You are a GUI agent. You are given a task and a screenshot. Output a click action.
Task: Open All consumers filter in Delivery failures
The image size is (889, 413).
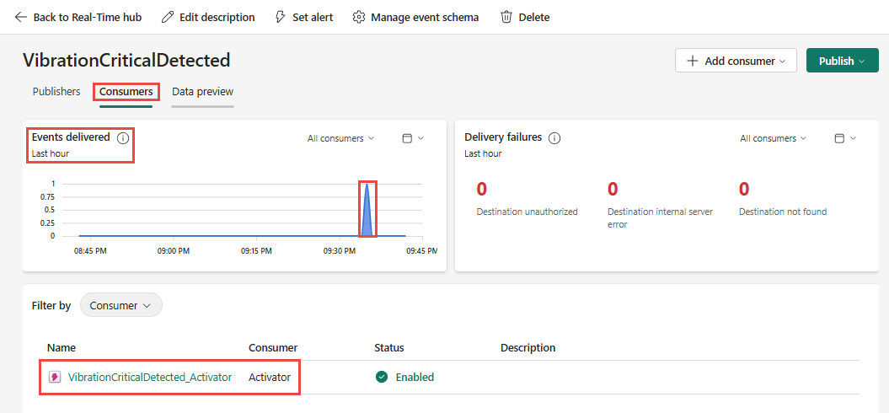pyautogui.click(x=773, y=138)
